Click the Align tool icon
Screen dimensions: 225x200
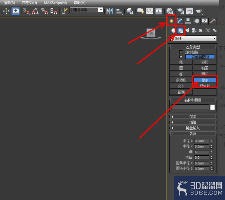[119, 11]
